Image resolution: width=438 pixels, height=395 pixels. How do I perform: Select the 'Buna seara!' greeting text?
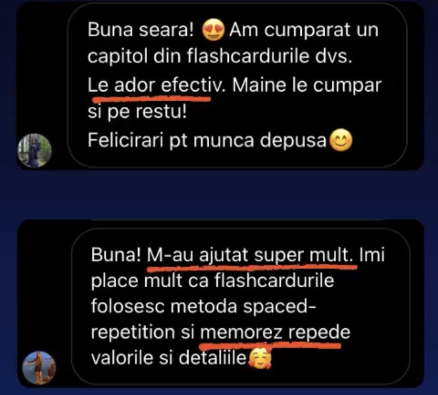[140, 30]
